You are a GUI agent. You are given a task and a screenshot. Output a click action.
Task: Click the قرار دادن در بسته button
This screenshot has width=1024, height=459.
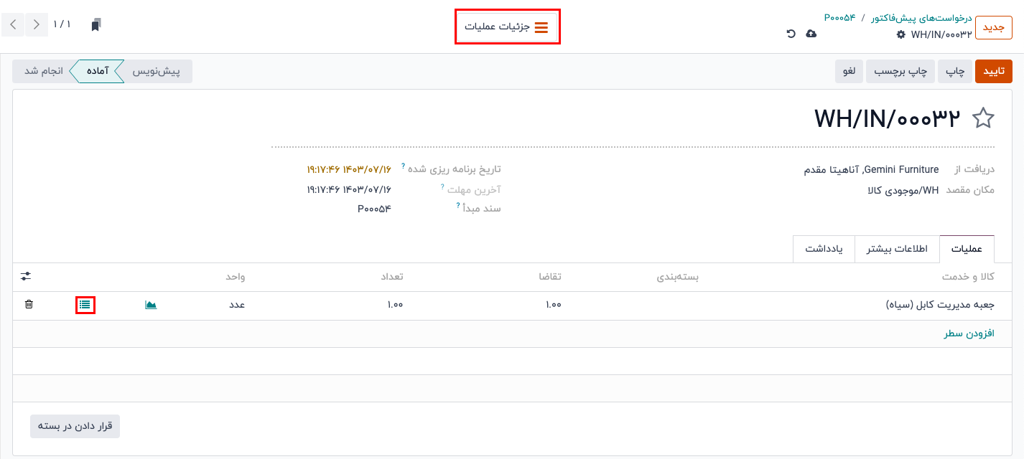click(75, 426)
